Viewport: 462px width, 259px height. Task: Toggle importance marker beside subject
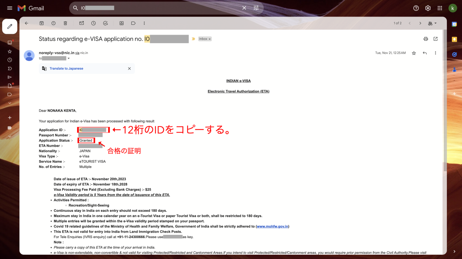pyautogui.click(x=193, y=39)
